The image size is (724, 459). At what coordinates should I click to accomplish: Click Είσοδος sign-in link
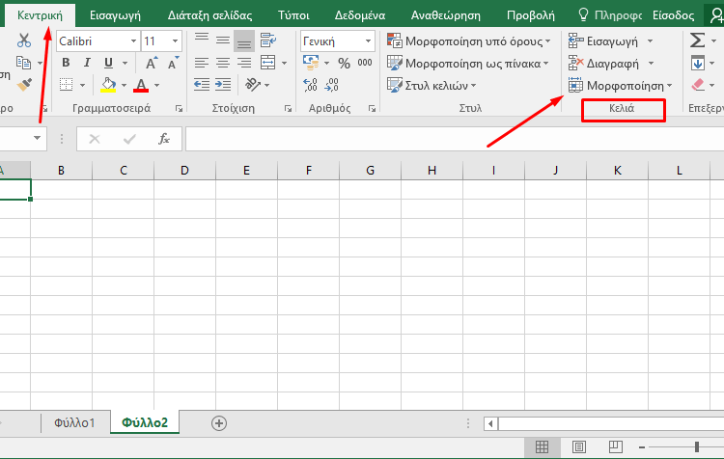[673, 15]
